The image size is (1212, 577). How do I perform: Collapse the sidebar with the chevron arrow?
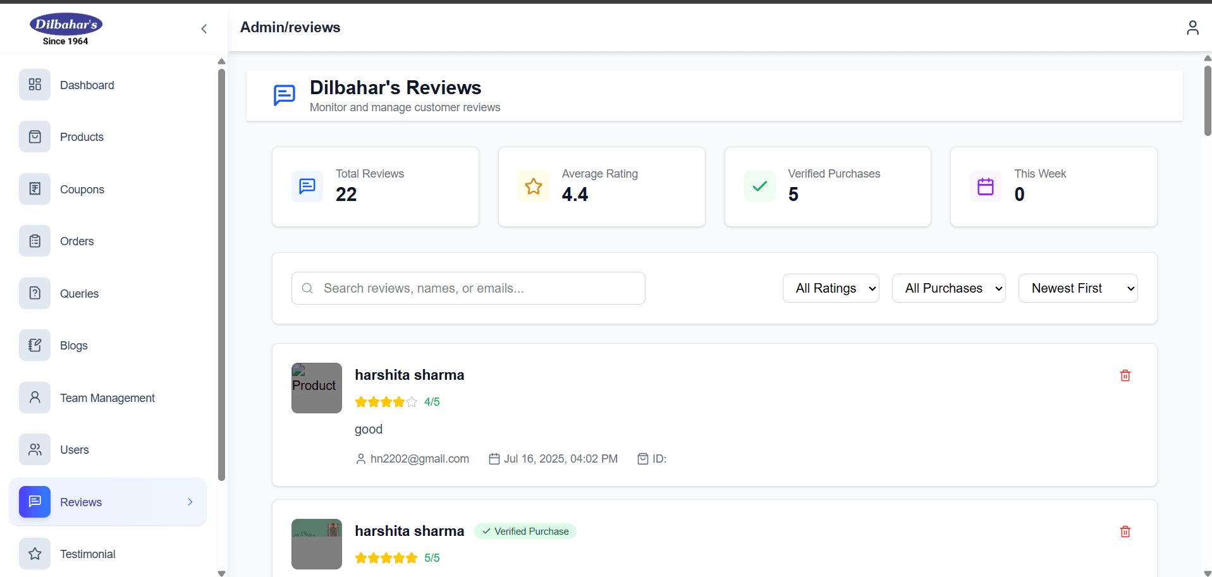click(204, 28)
